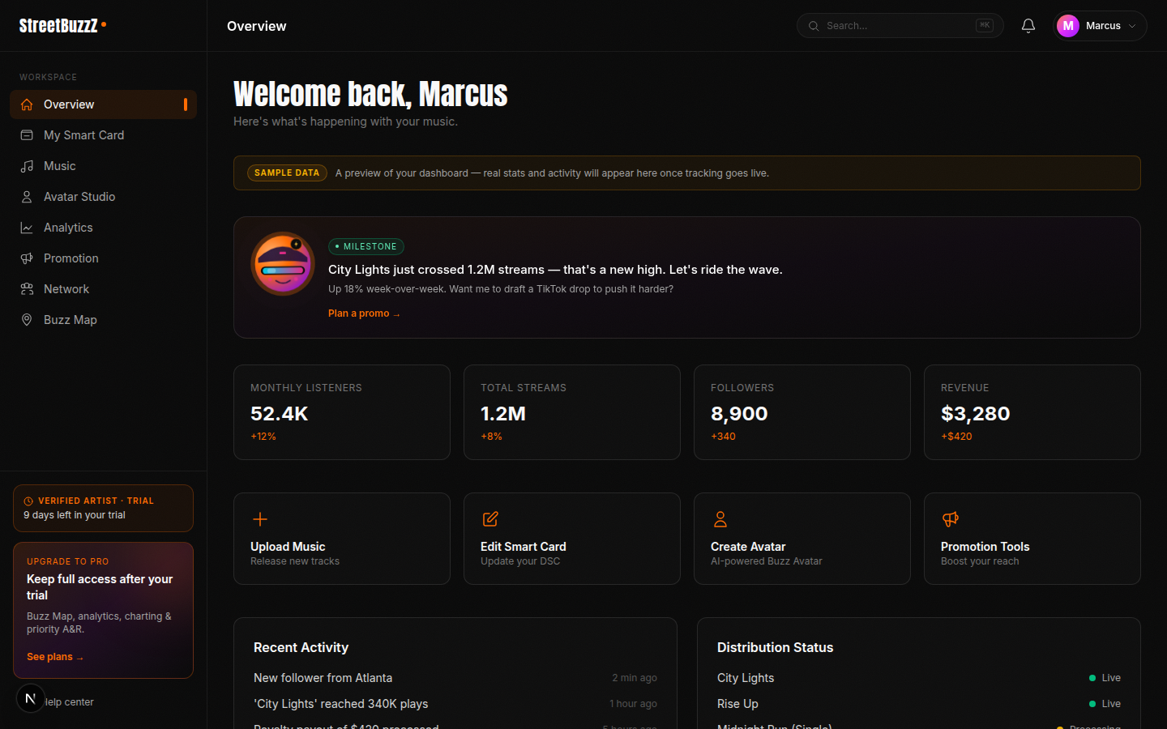Open Avatar Studio section

tap(103, 197)
